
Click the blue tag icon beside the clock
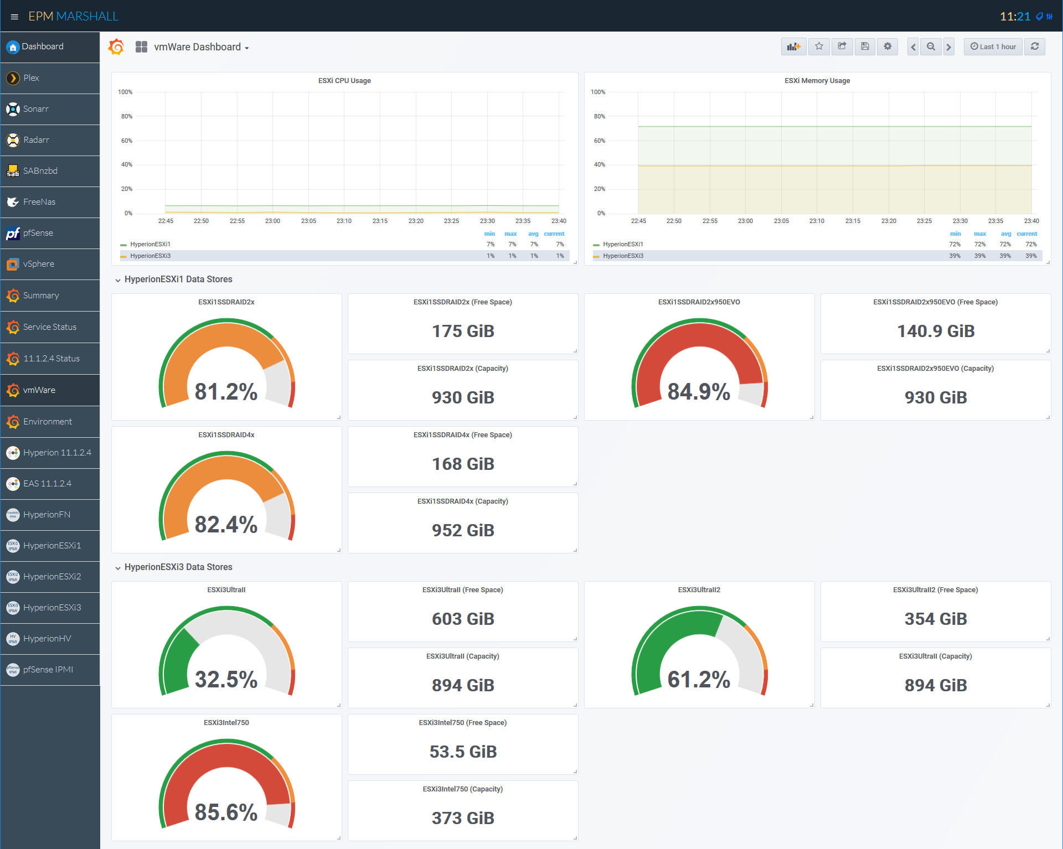pos(1039,17)
